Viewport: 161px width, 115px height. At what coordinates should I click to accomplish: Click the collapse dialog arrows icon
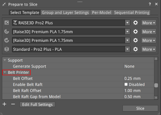click(4, 4)
